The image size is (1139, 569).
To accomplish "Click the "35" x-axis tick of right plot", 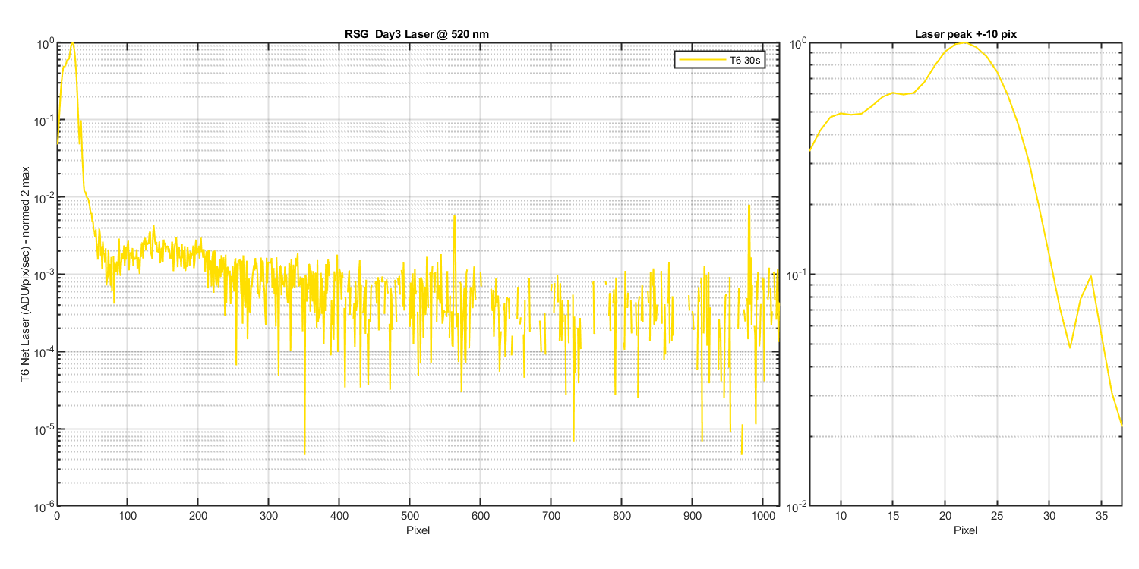I will click(x=1101, y=516).
